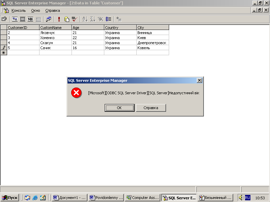Select the new-row asterisk selector
The height and width of the screenshot is (202, 270).
(4, 53)
